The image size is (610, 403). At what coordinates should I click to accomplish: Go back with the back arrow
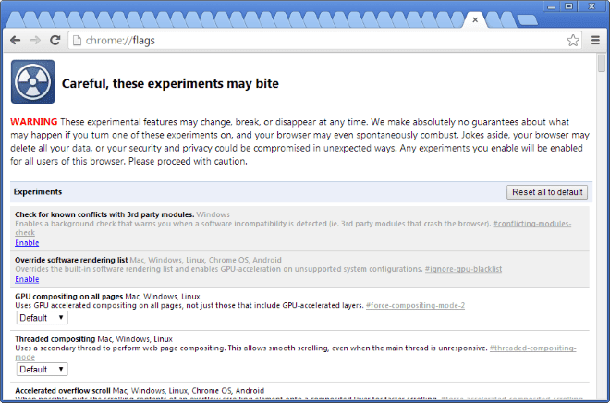(15, 40)
